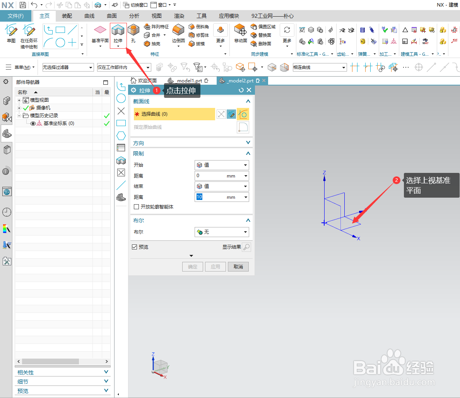
Task: Click the hexagon polygon tool in vertical bar
Action: [121, 136]
